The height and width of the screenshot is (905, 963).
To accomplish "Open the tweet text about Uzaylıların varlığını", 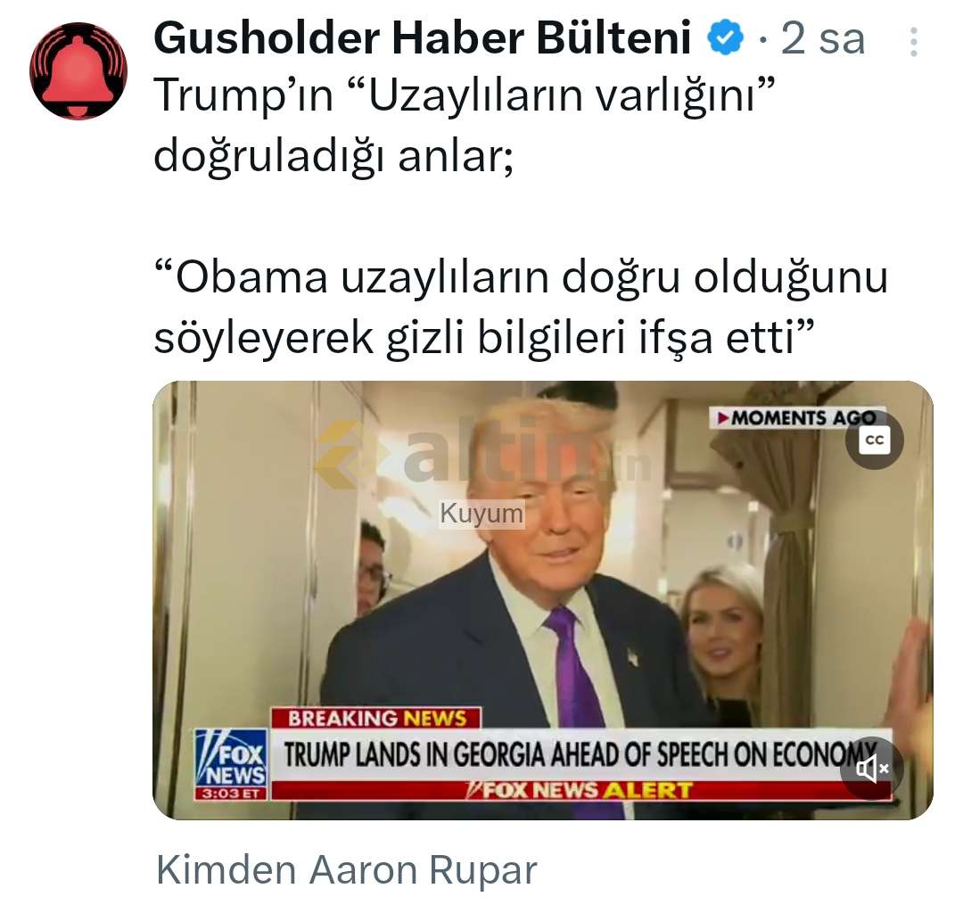I will [x=465, y=126].
